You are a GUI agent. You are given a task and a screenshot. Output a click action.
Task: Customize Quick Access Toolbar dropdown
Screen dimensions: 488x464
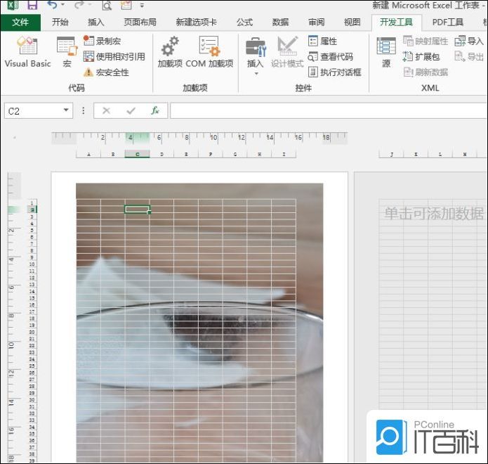142,6
